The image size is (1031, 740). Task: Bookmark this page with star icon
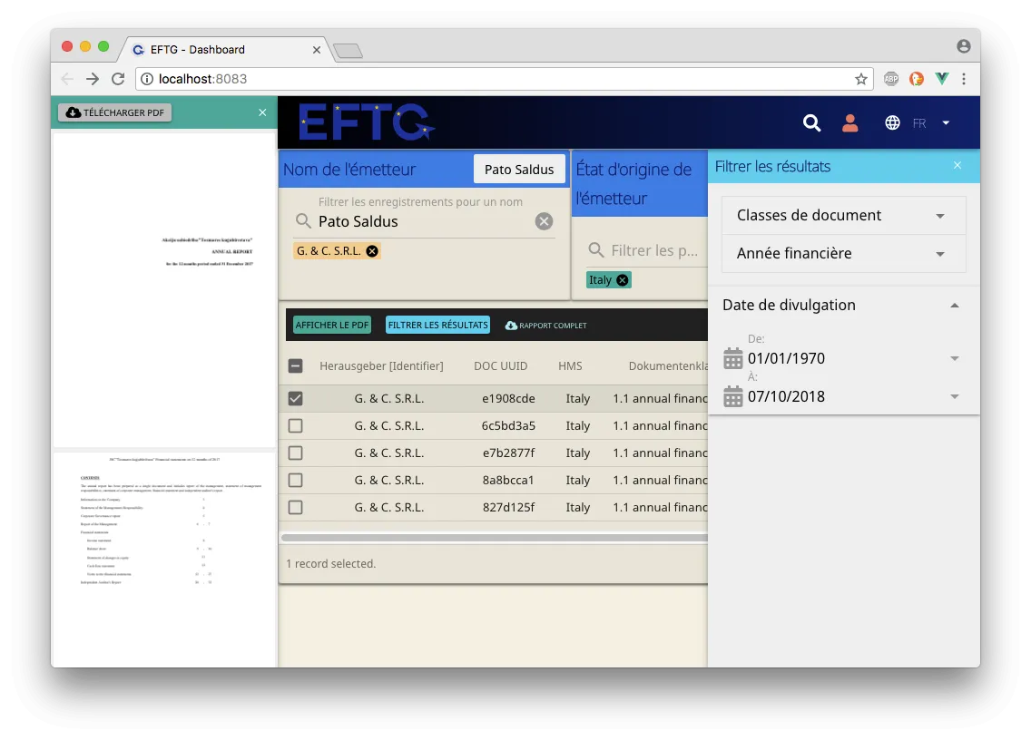[x=860, y=79]
